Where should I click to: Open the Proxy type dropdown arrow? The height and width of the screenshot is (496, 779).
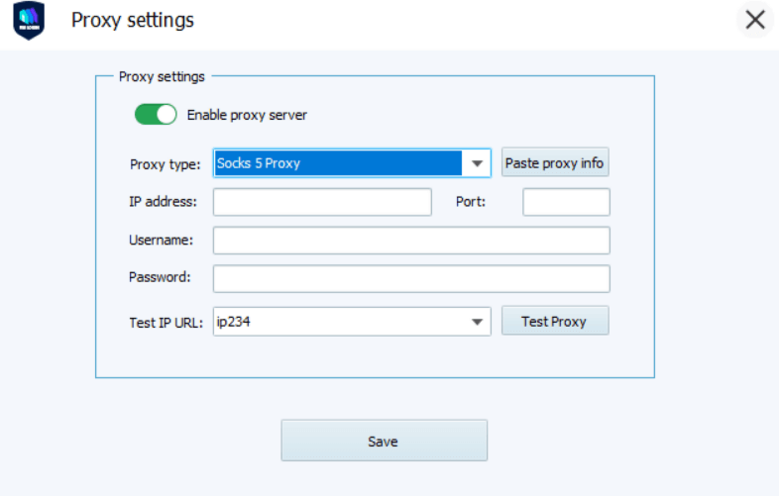point(479,163)
